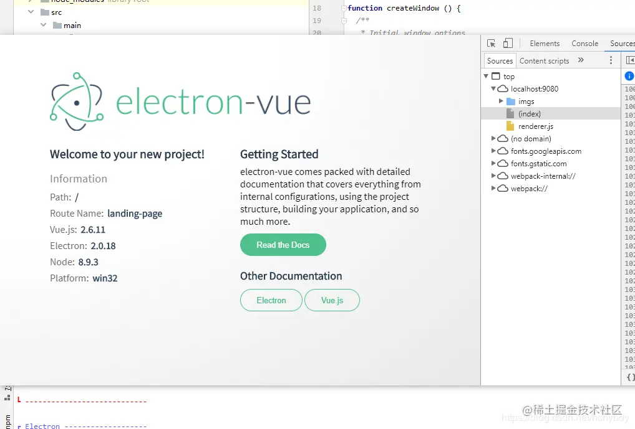This screenshot has height=429, width=635.
Task: Click 'createWindow' function name in editor
Action: pyautogui.click(x=413, y=8)
